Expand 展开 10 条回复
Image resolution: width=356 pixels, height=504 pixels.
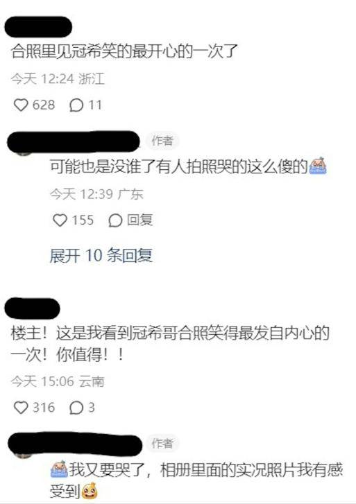click(101, 256)
